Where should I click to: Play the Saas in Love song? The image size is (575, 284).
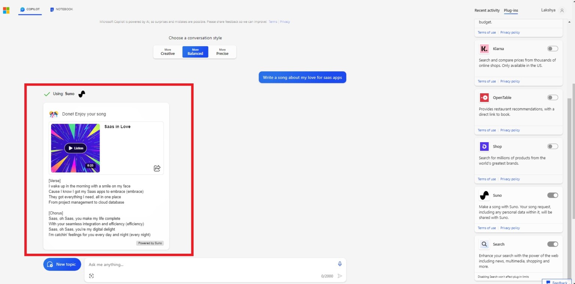(x=75, y=148)
